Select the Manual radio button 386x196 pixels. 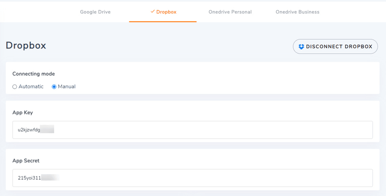(54, 87)
